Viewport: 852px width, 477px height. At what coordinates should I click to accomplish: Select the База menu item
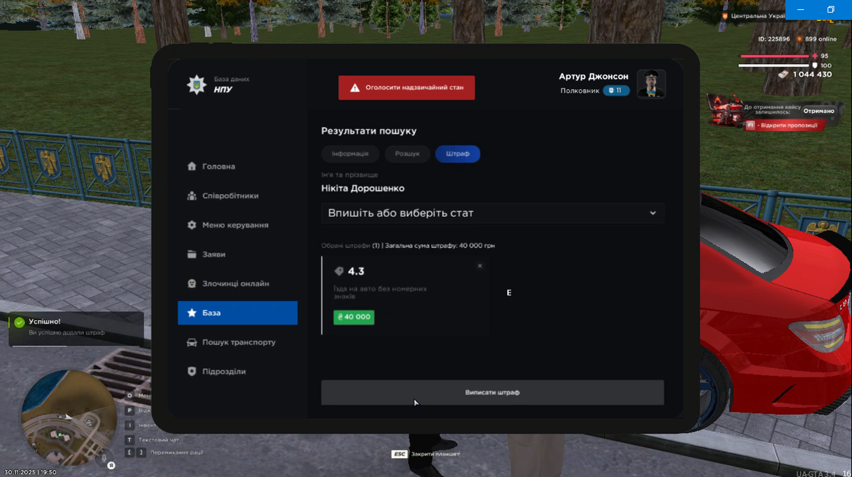[x=238, y=313]
